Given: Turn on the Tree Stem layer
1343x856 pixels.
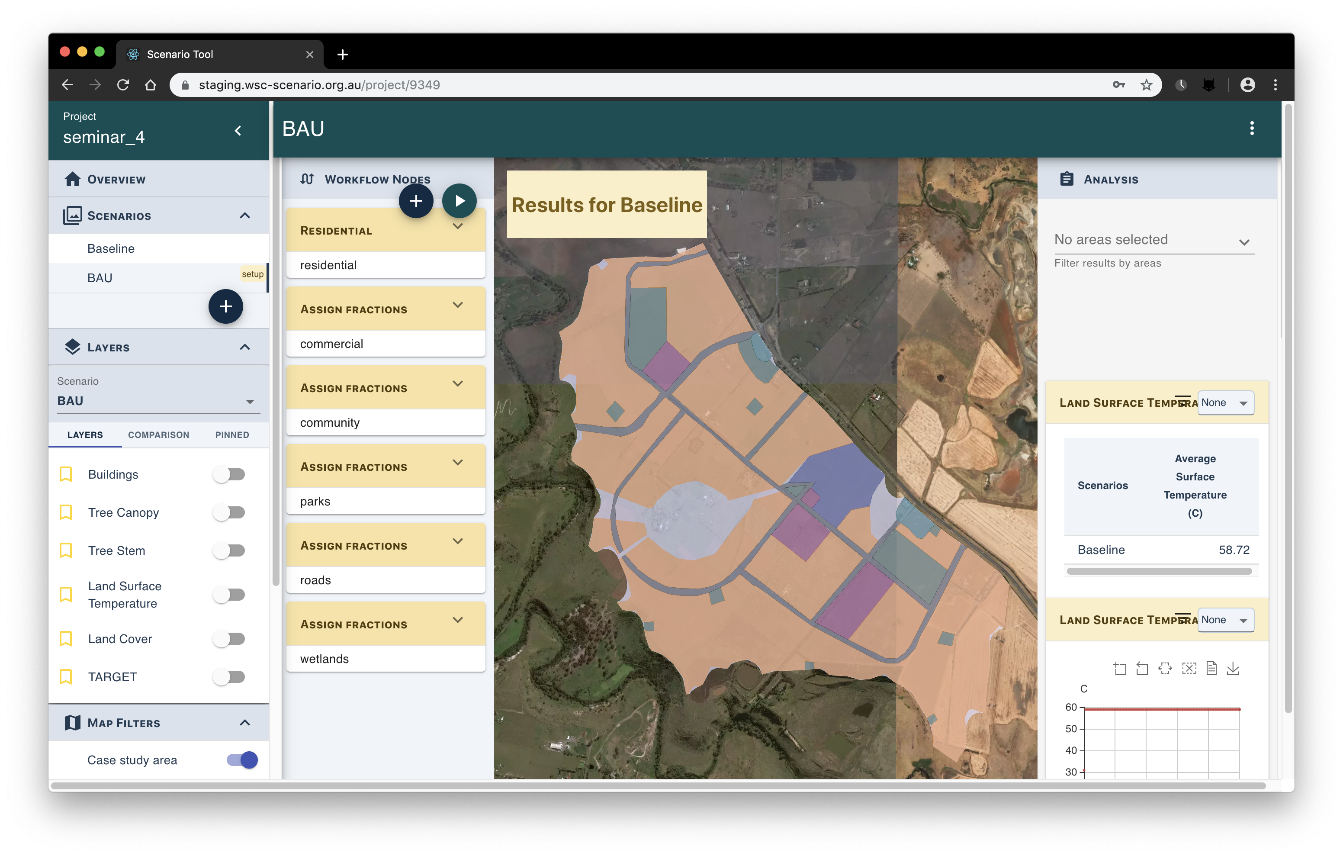Looking at the screenshot, I should click(x=229, y=550).
